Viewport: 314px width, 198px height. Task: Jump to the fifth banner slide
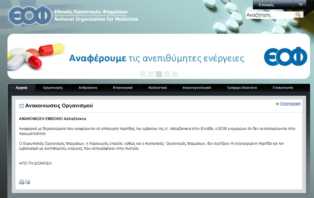pyautogui.click(x=175, y=74)
